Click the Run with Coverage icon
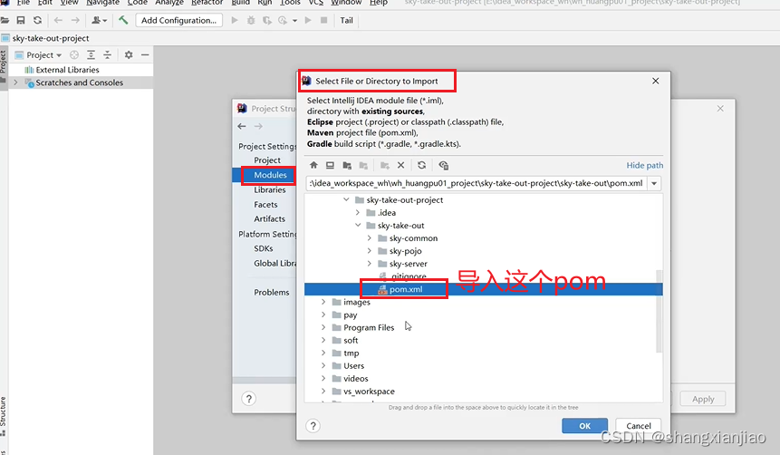Image resolution: width=780 pixels, height=455 pixels. [267, 21]
